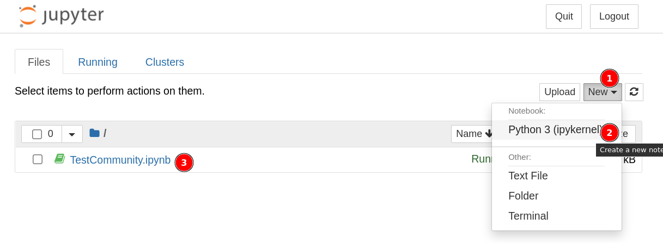The height and width of the screenshot is (243, 663).
Task: Click the root folder icon in breadcrumb
Action: click(94, 133)
